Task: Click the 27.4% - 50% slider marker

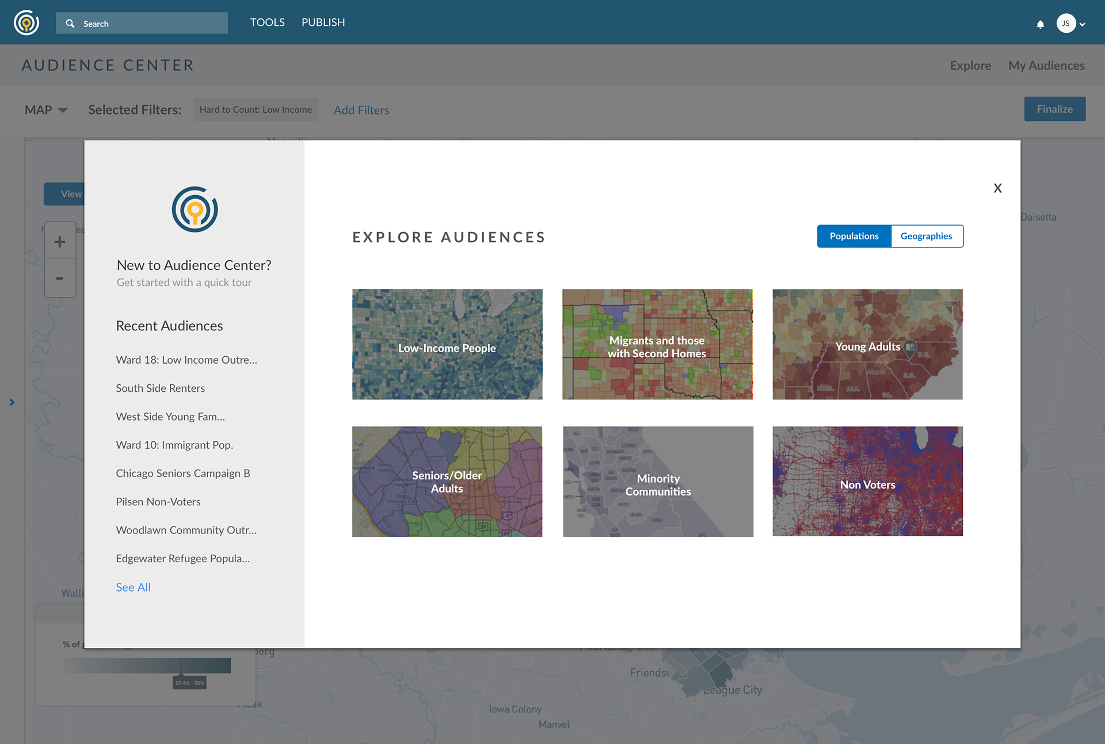Action: [189, 683]
